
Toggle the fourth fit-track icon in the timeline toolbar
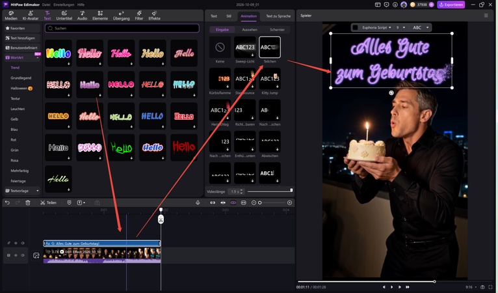click(244, 202)
